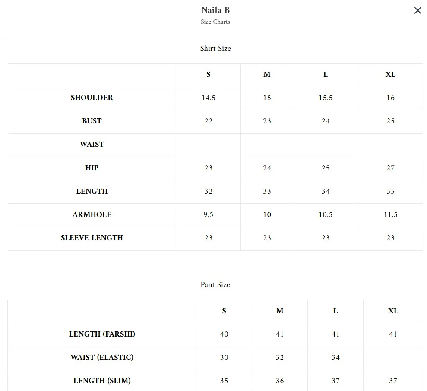427x391 pixels.
Task: Click the ARMHOLE row label
Action: (x=92, y=214)
